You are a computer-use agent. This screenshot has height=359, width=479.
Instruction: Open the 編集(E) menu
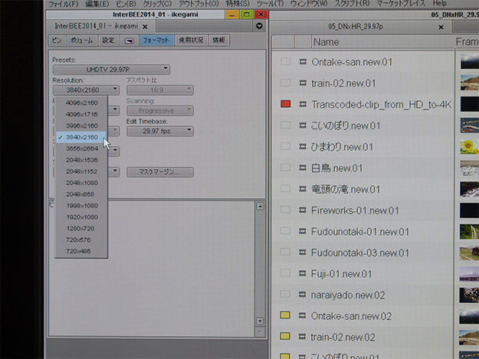[97, 4]
